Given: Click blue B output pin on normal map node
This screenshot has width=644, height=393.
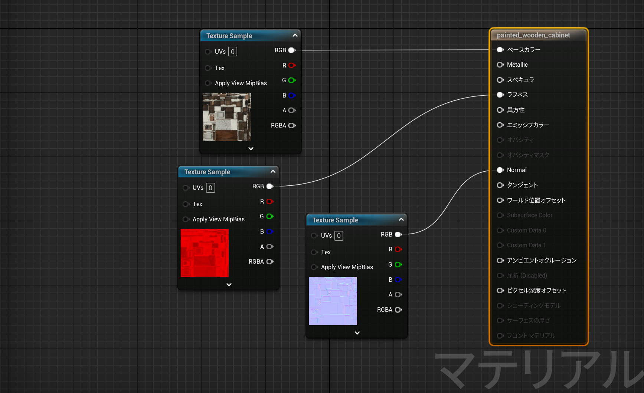Looking at the screenshot, I should (398, 280).
